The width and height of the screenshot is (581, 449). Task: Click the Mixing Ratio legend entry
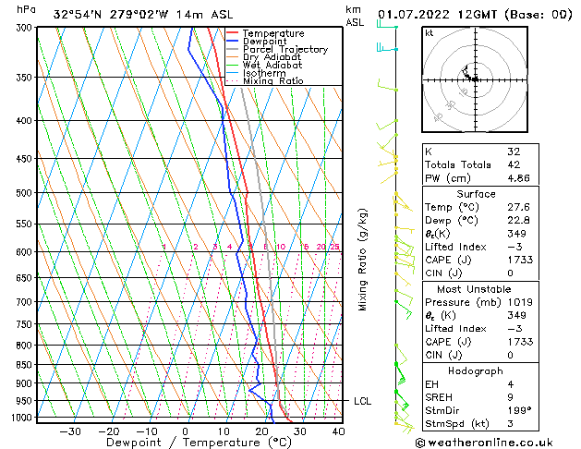[x=272, y=81]
